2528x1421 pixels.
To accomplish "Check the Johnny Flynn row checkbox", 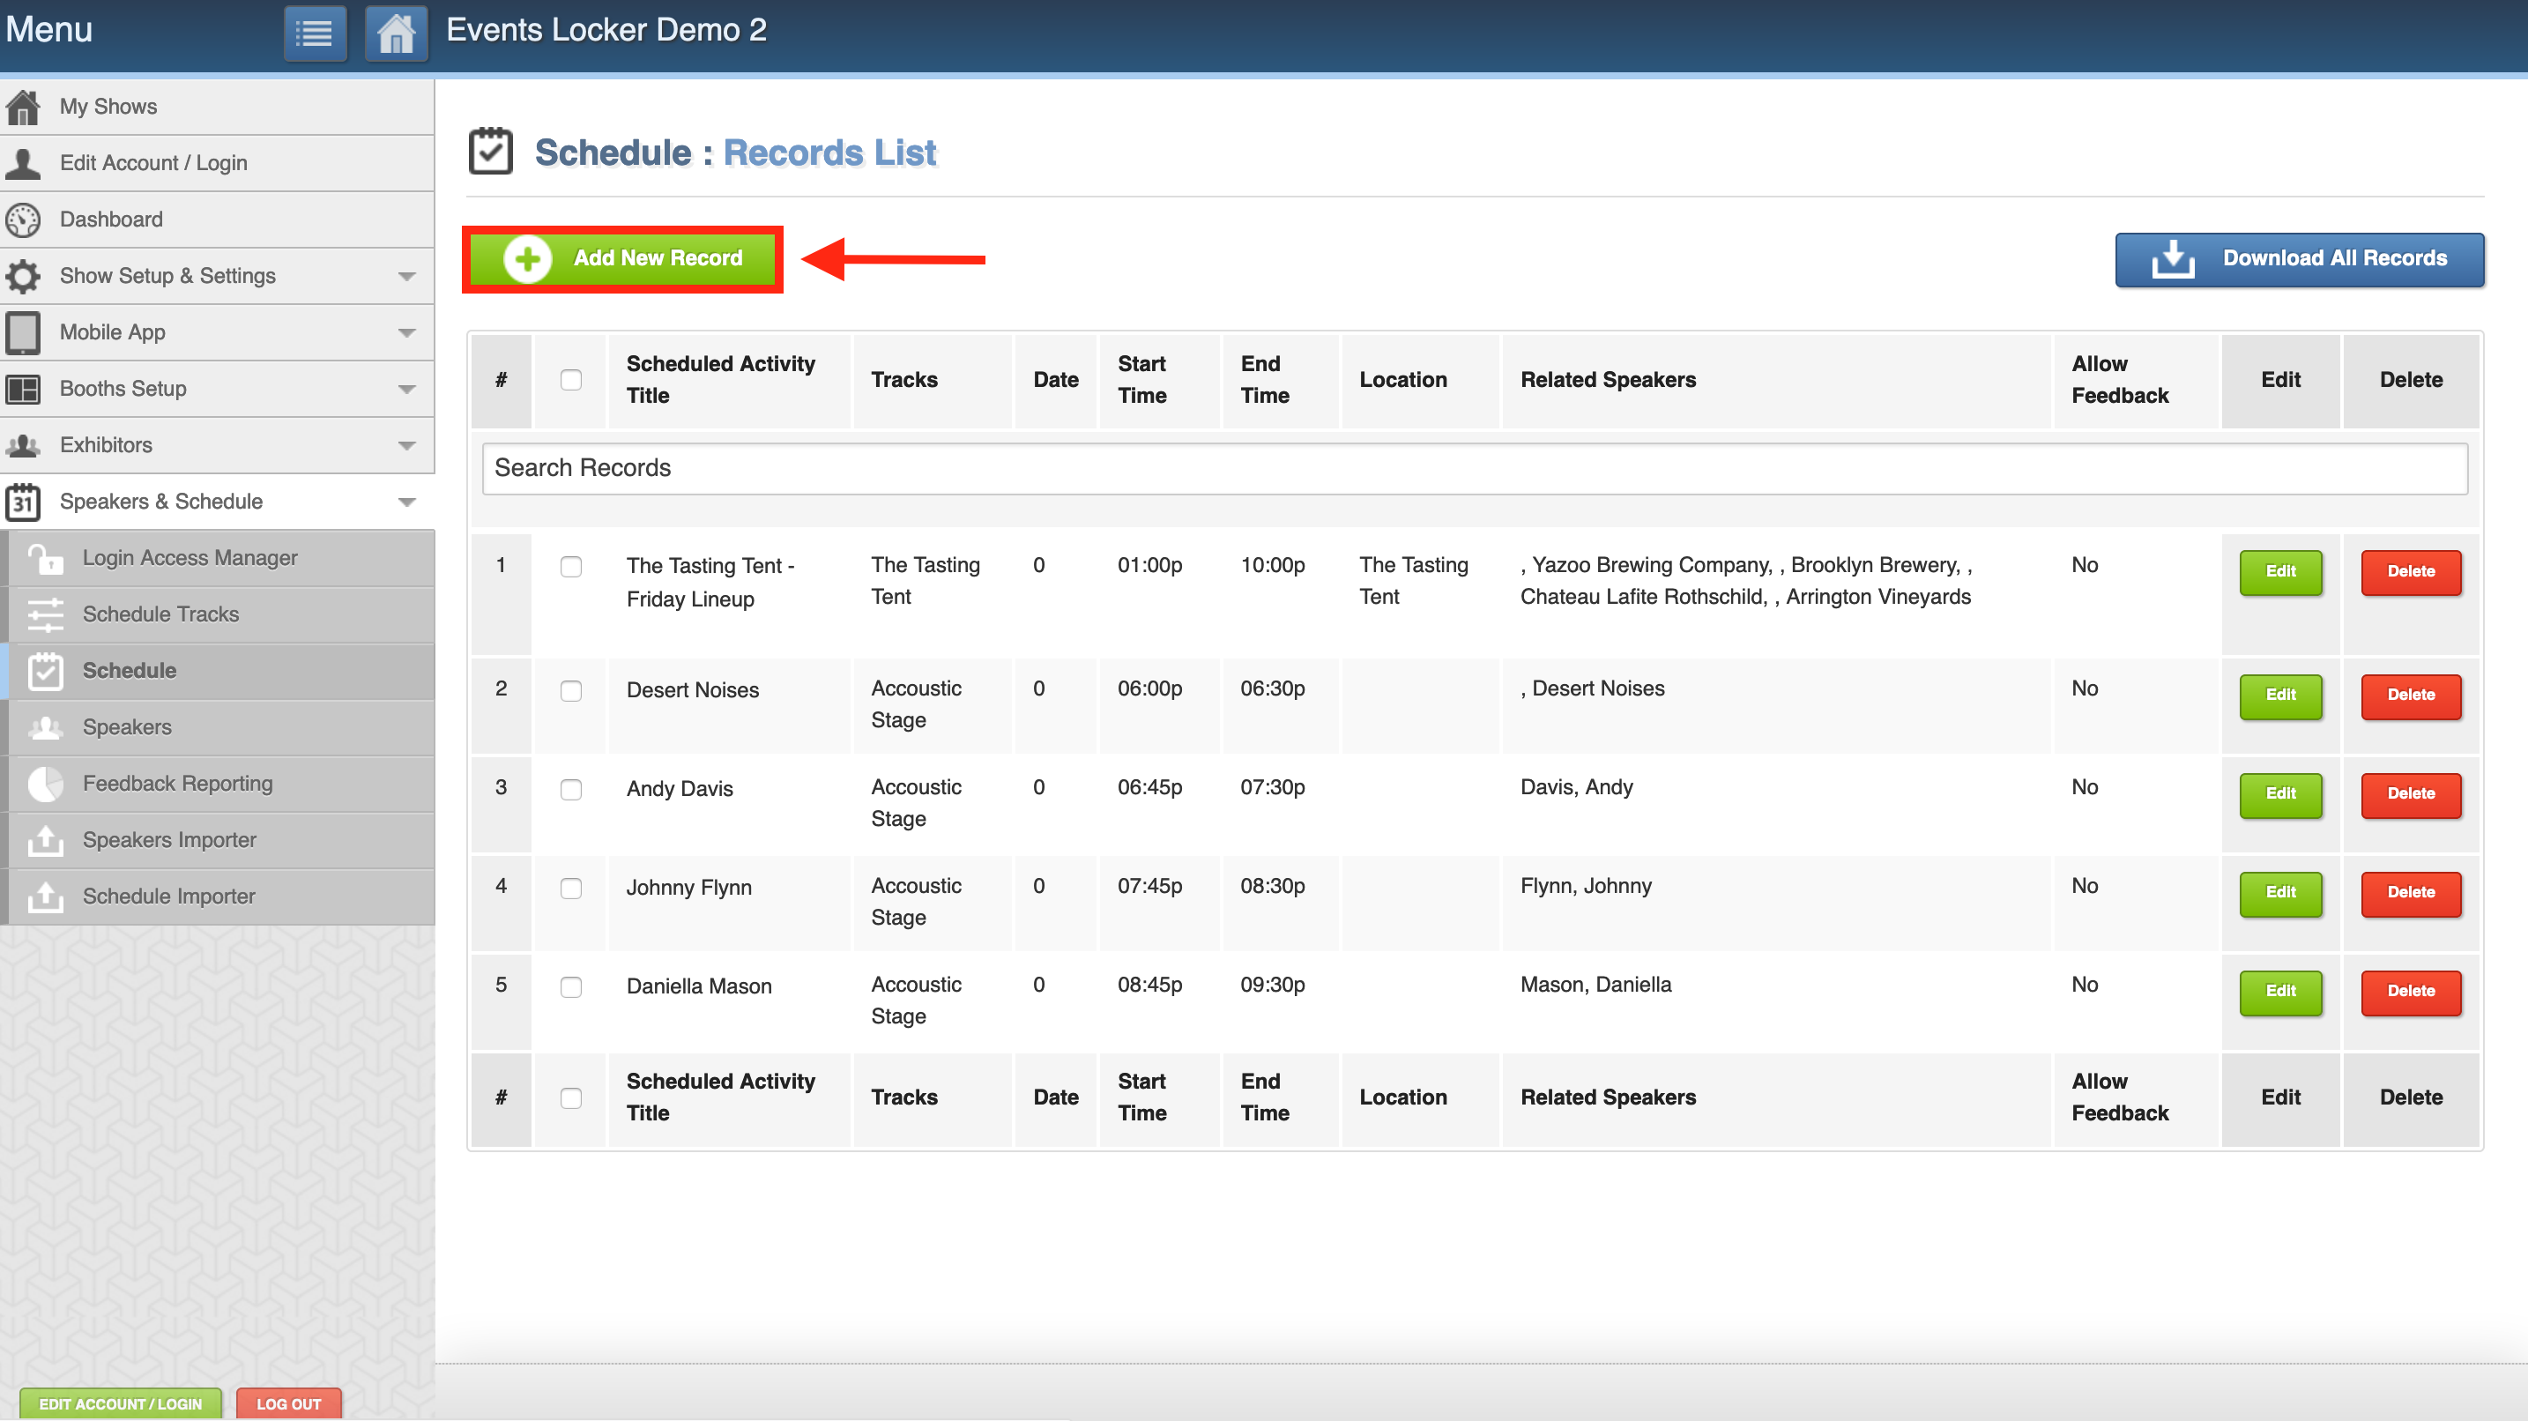I will [570, 889].
